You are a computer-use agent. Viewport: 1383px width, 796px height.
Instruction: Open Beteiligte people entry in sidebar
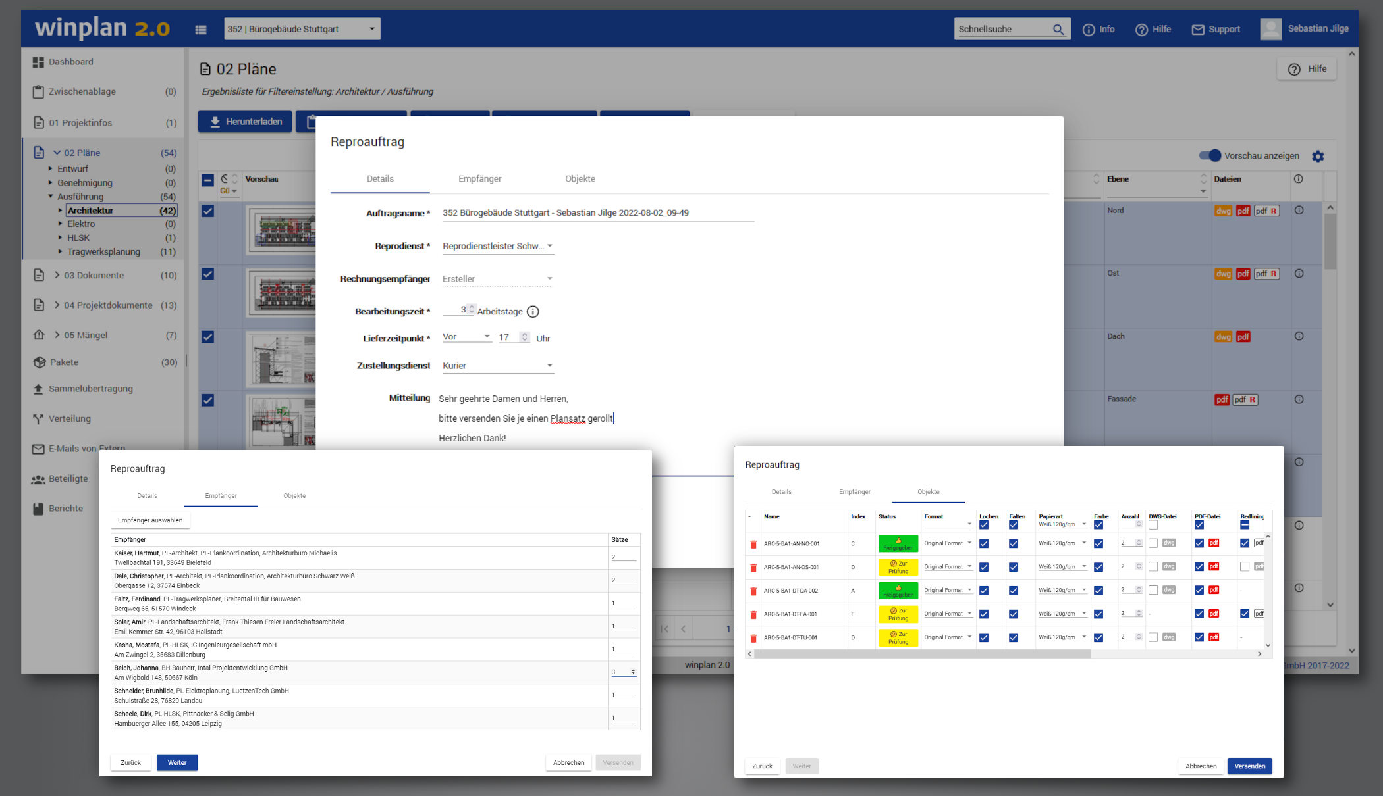(x=59, y=478)
